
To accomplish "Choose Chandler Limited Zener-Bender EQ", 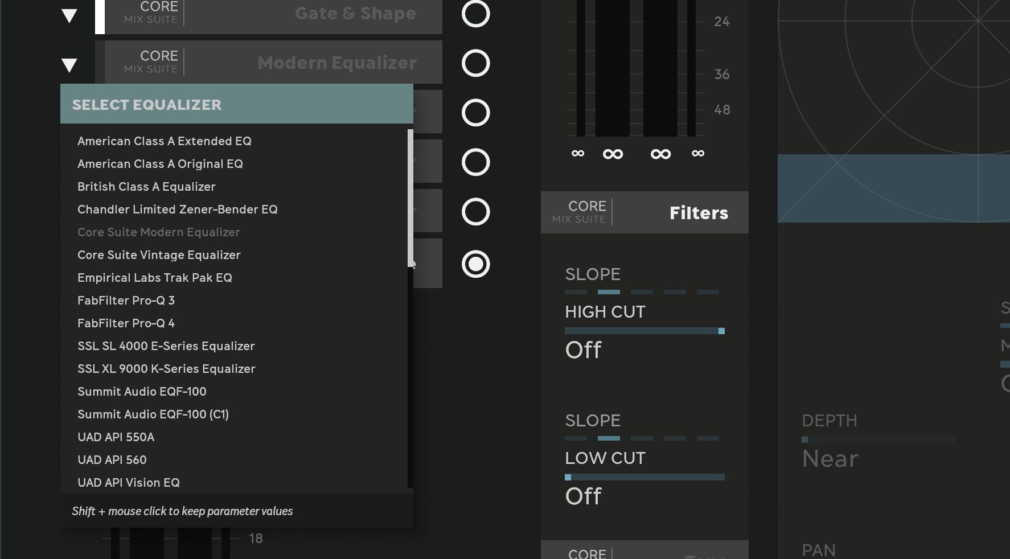I will pos(178,209).
